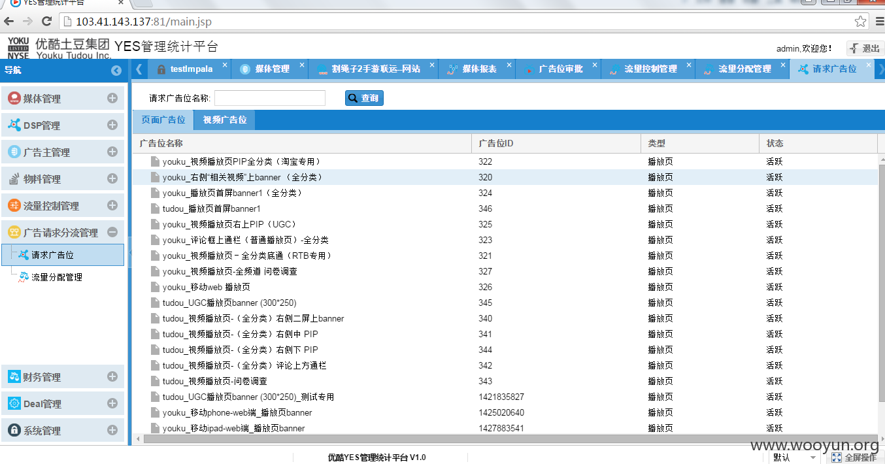Expand Deal管理 with its plus button
This screenshot has height=464, width=885.
(x=112, y=403)
